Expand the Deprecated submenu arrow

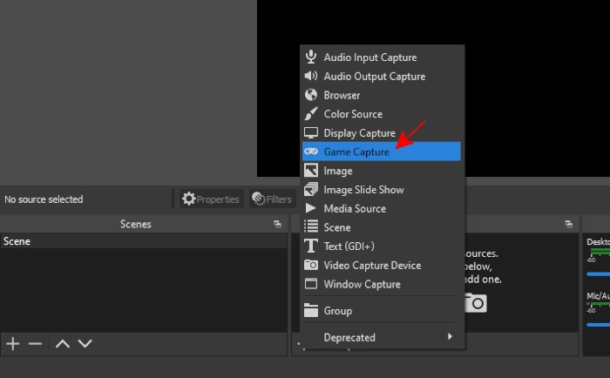click(x=450, y=336)
